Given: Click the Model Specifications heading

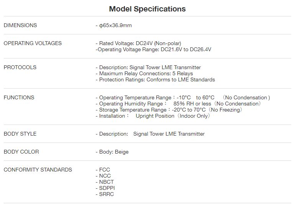Looking at the screenshot, I should (x=147, y=9).
